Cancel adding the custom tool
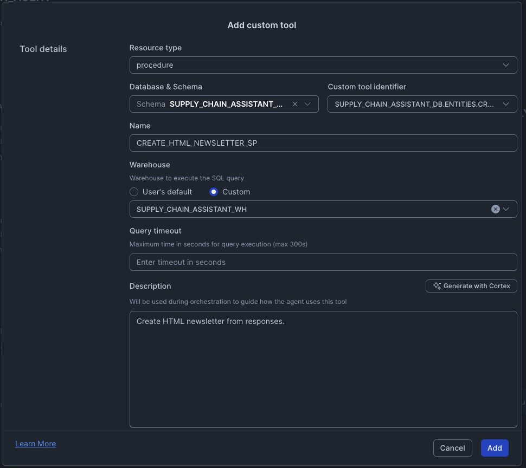Image resolution: width=526 pixels, height=468 pixels. [452, 448]
